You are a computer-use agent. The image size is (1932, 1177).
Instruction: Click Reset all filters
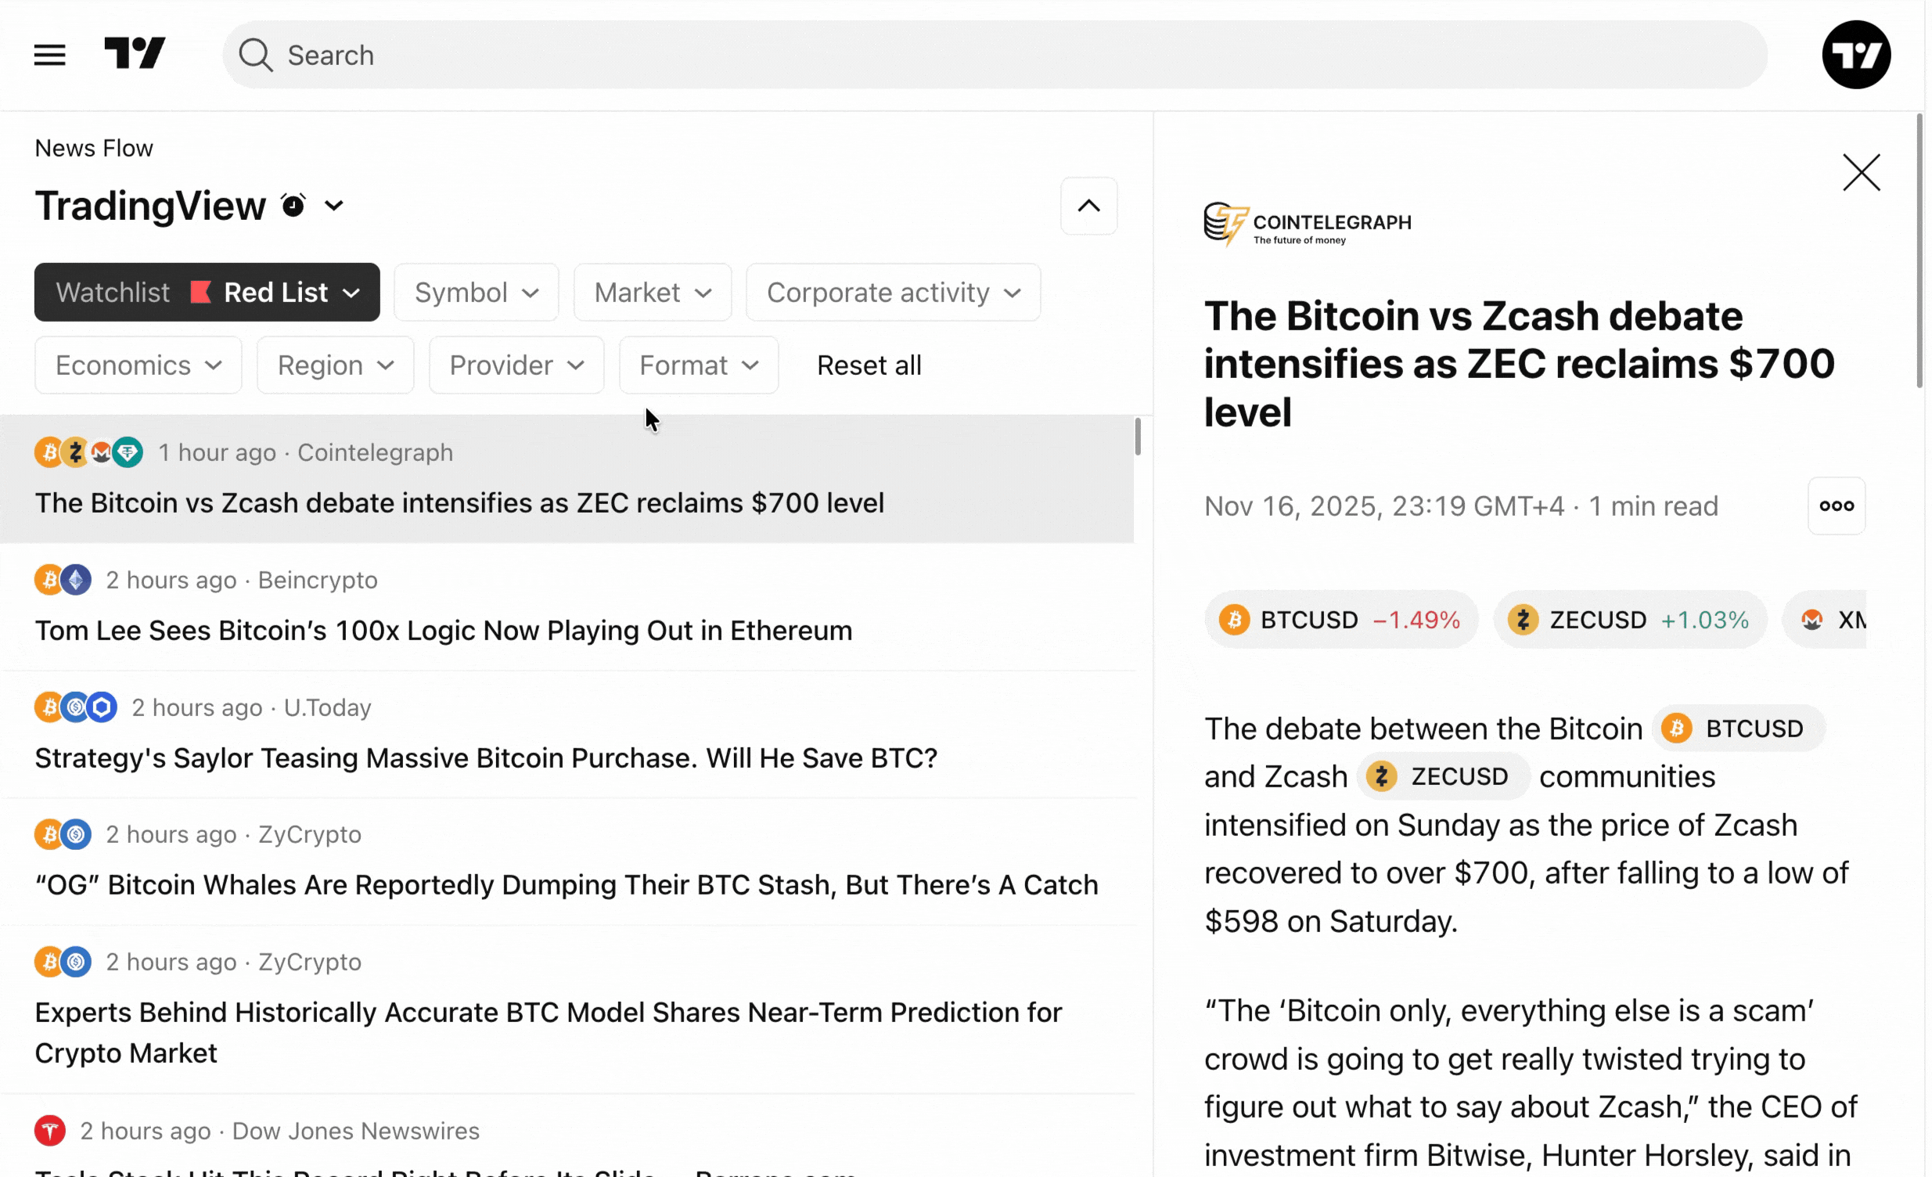click(869, 365)
